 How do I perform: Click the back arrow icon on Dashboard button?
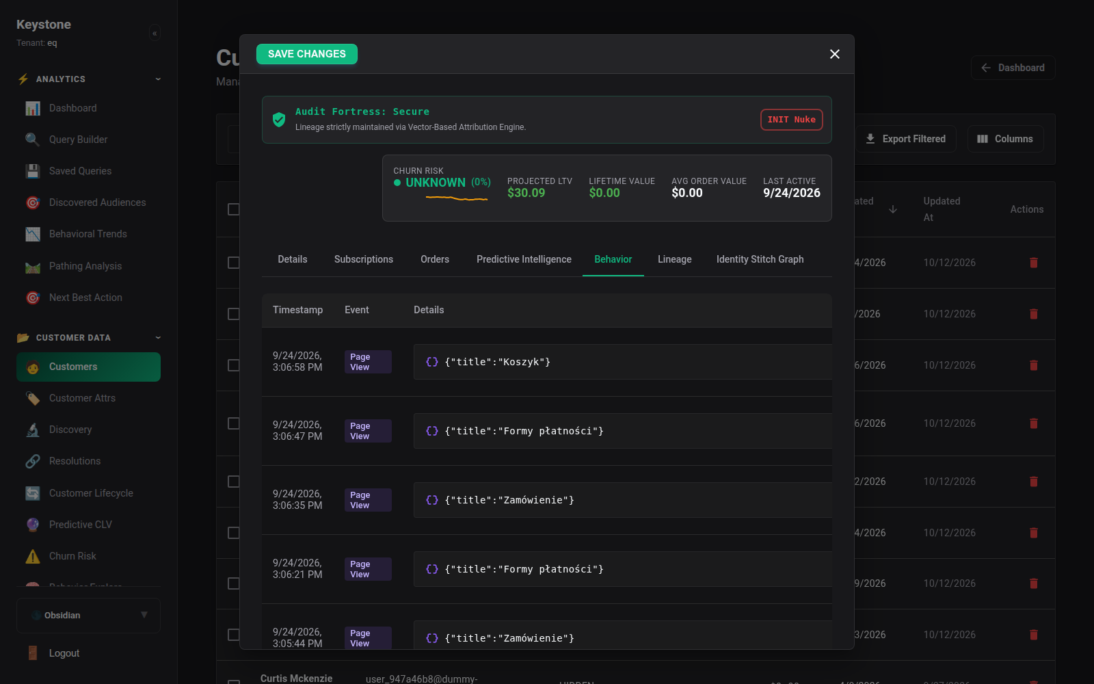click(x=986, y=68)
